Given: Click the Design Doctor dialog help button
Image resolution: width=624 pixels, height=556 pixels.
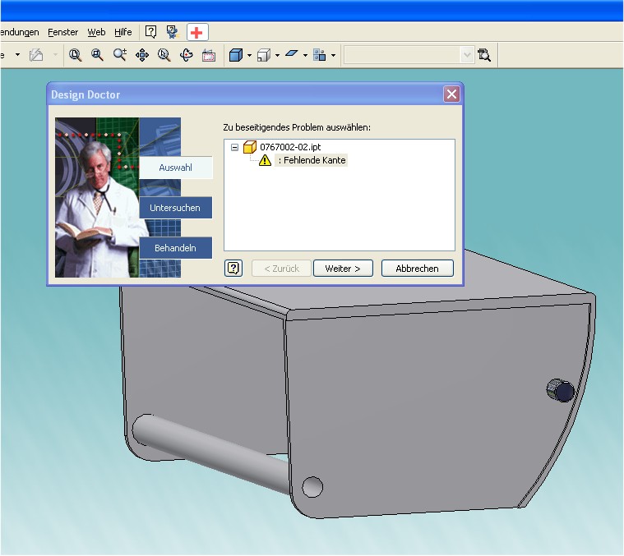Looking at the screenshot, I should (x=233, y=269).
